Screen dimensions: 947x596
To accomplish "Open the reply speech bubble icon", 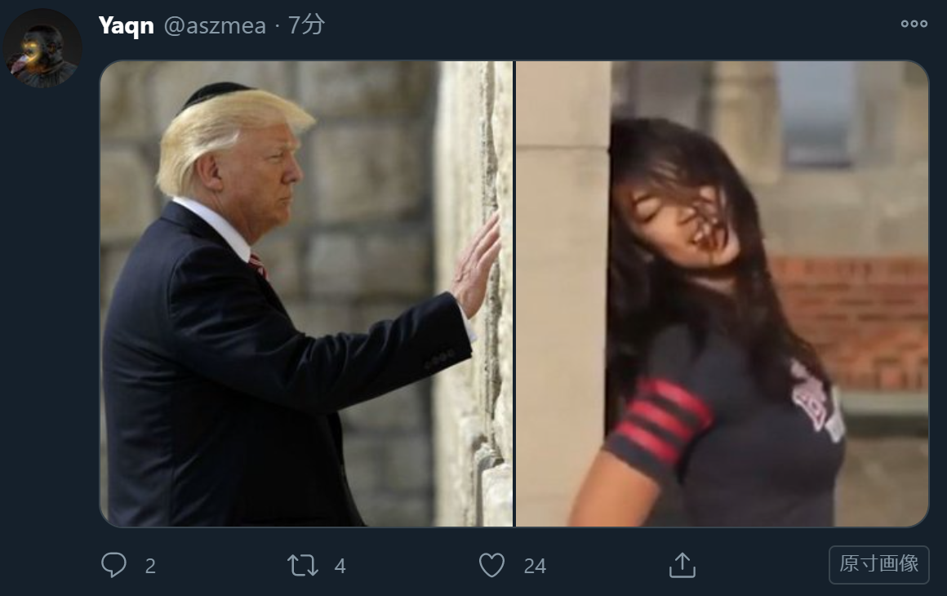I will pos(113,565).
